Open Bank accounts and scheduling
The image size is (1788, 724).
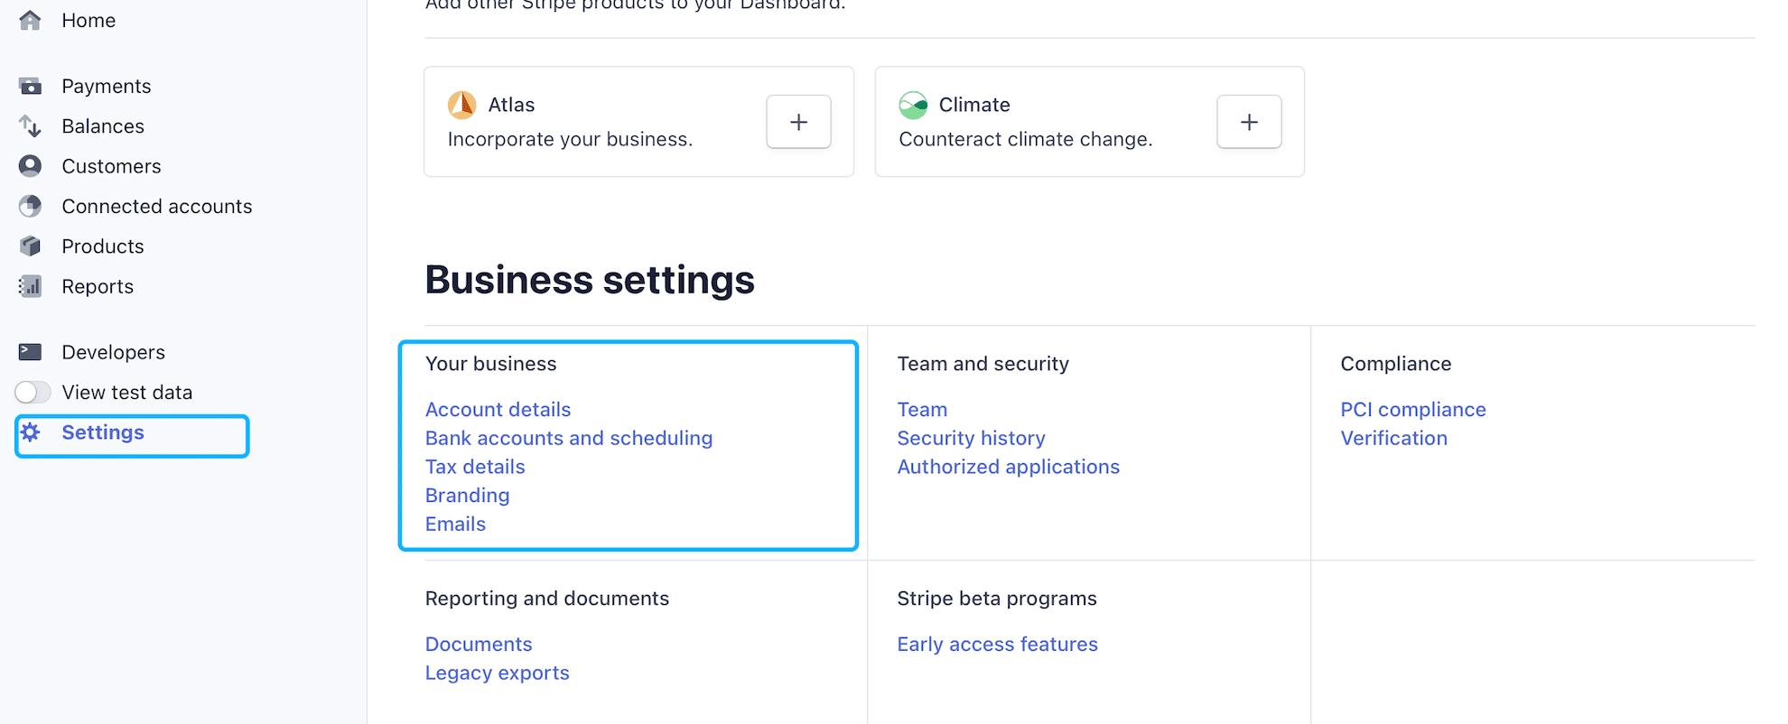point(569,439)
